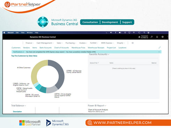The width and height of the screenshot is (171, 128).
Task: Open the hamburger menu after Shopify
Action: coord(133,43)
